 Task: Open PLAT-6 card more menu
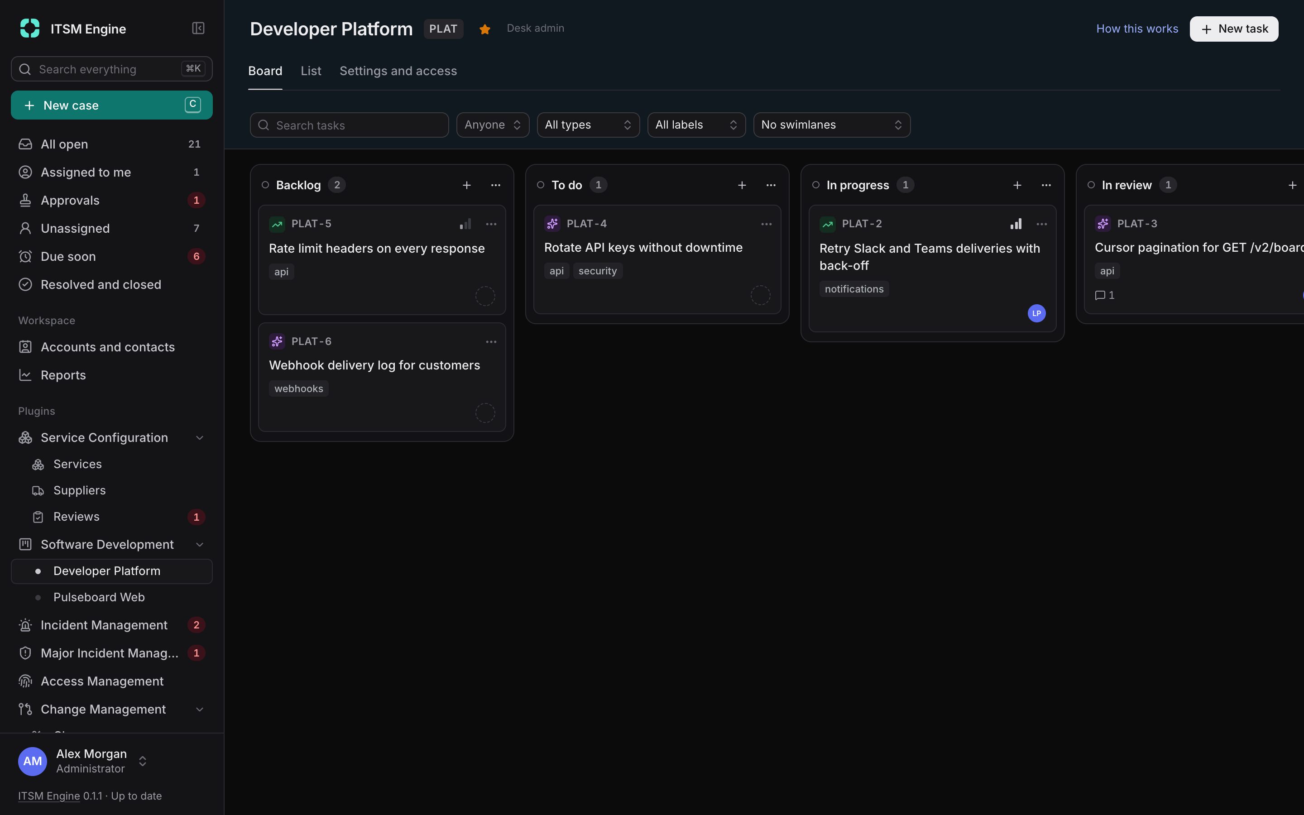click(491, 342)
